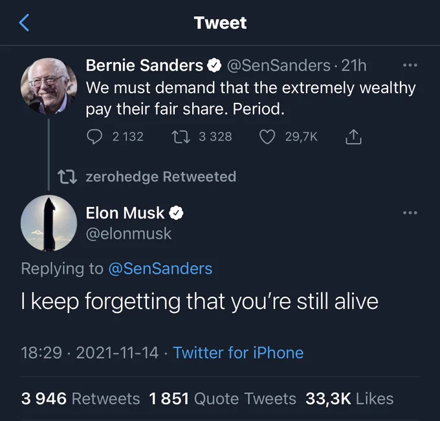View Bernie Sanders' profile picture
Image resolution: width=440 pixels, height=421 pixels.
coord(49,86)
